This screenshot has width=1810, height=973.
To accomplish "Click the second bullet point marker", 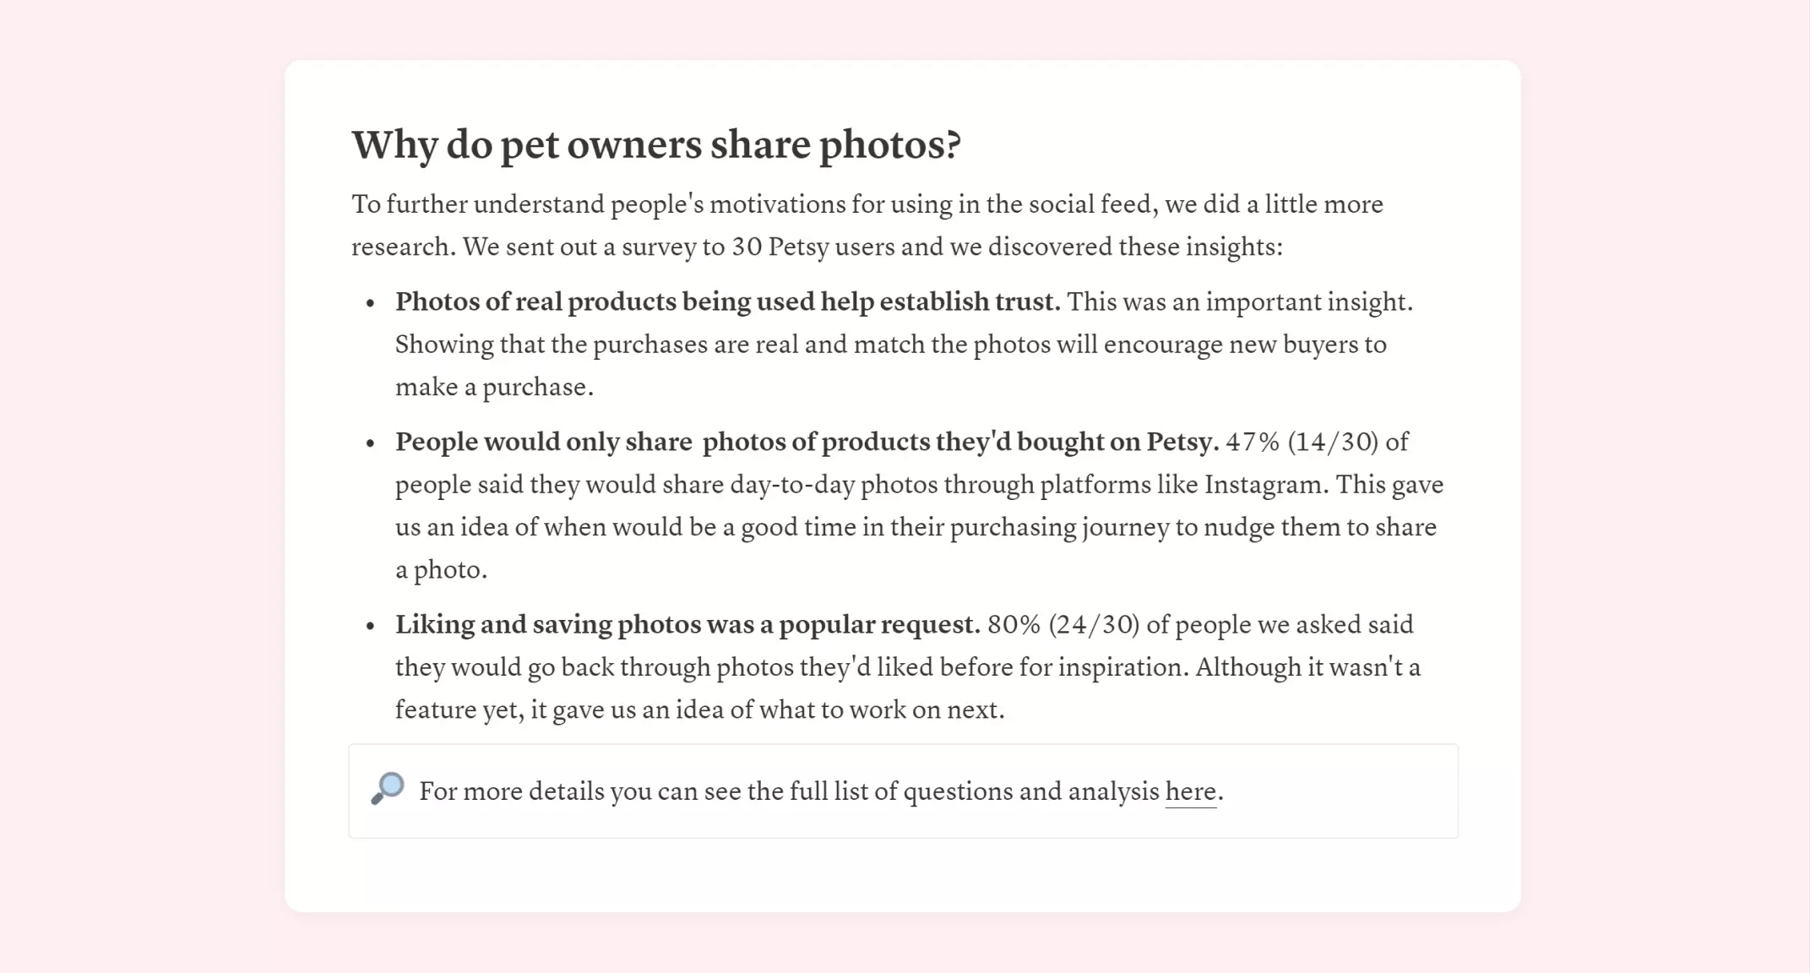I will click(x=370, y=443).
